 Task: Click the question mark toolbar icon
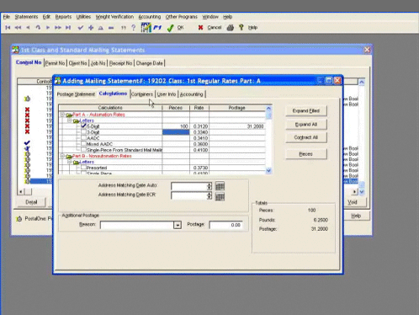(134, 28)
